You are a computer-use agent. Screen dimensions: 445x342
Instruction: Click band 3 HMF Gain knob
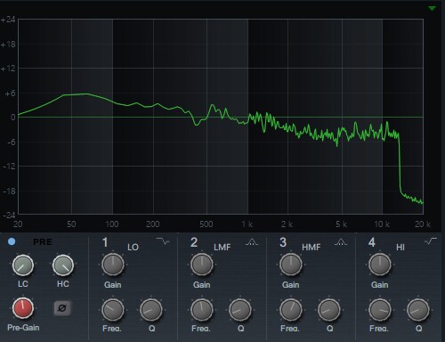tap(291, 265)
